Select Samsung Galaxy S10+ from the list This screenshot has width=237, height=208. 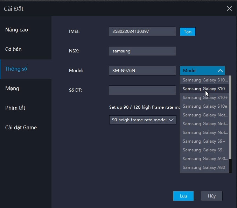pos(205,98)
